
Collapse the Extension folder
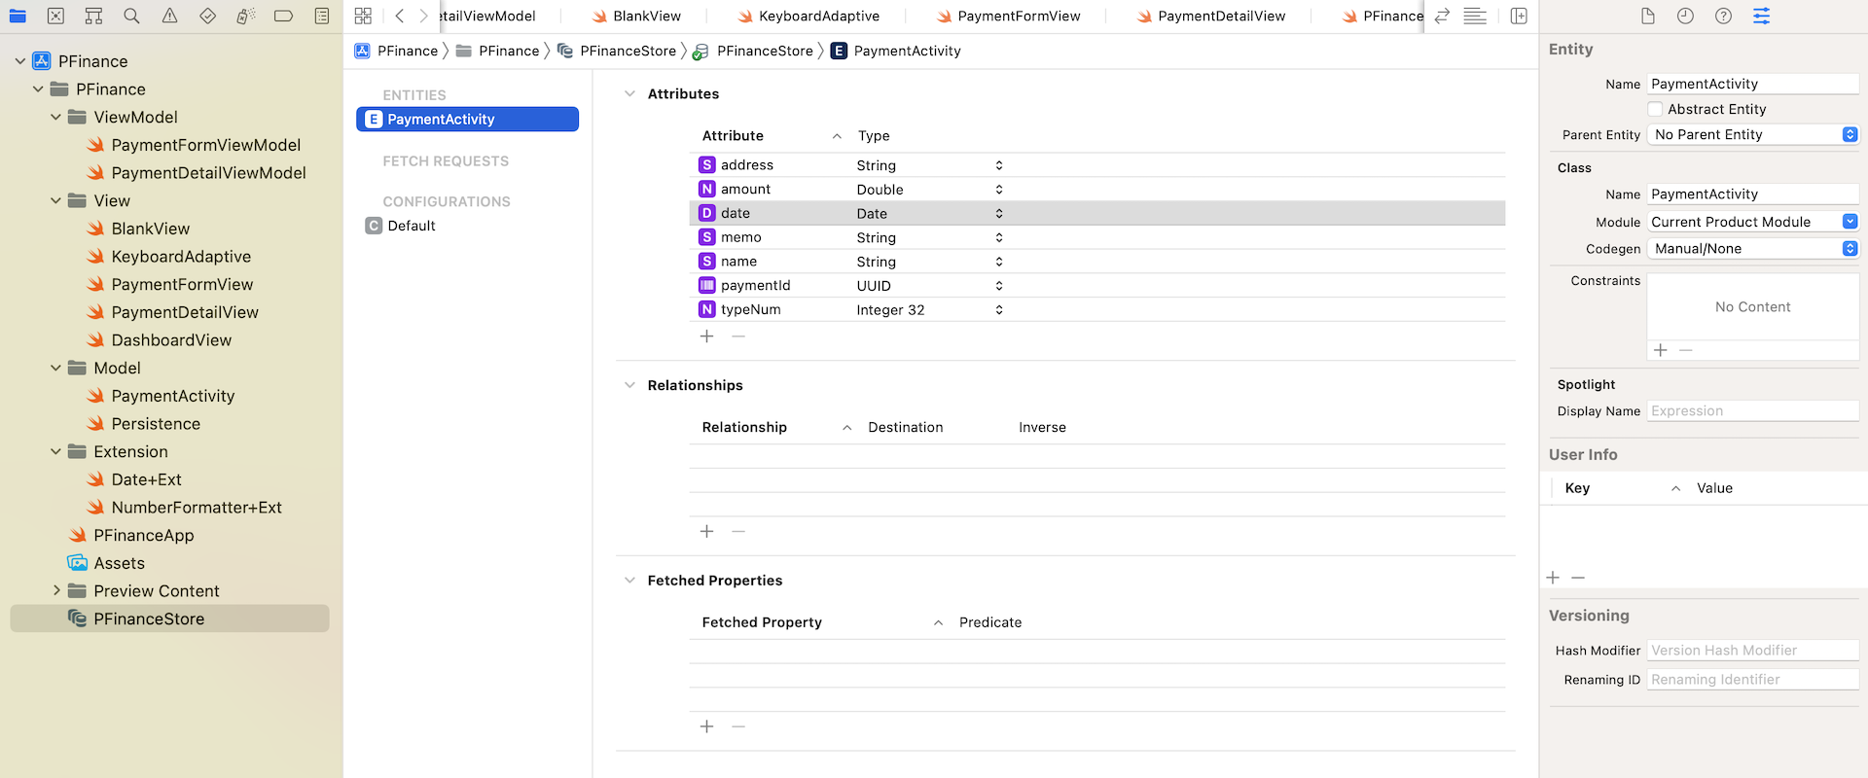55,451
